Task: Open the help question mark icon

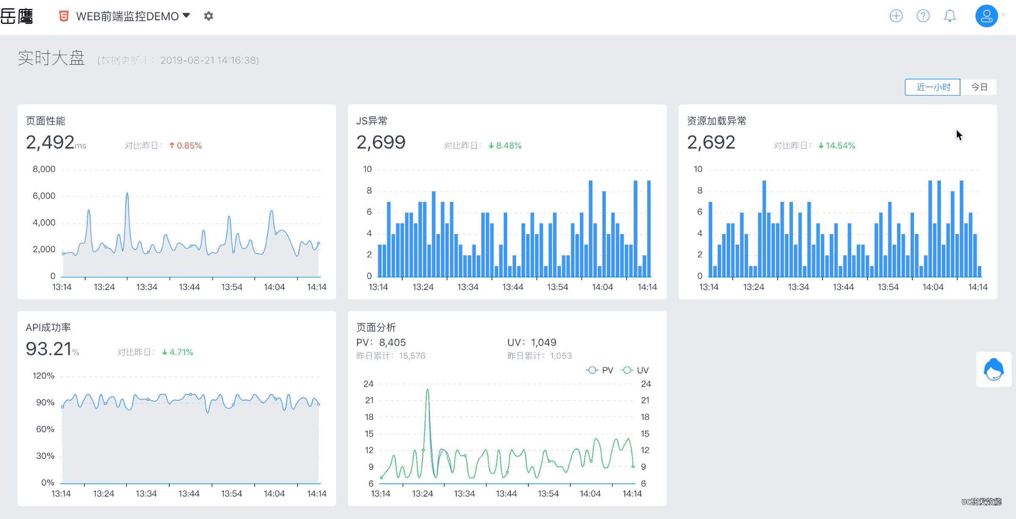Action: point(923,16)
